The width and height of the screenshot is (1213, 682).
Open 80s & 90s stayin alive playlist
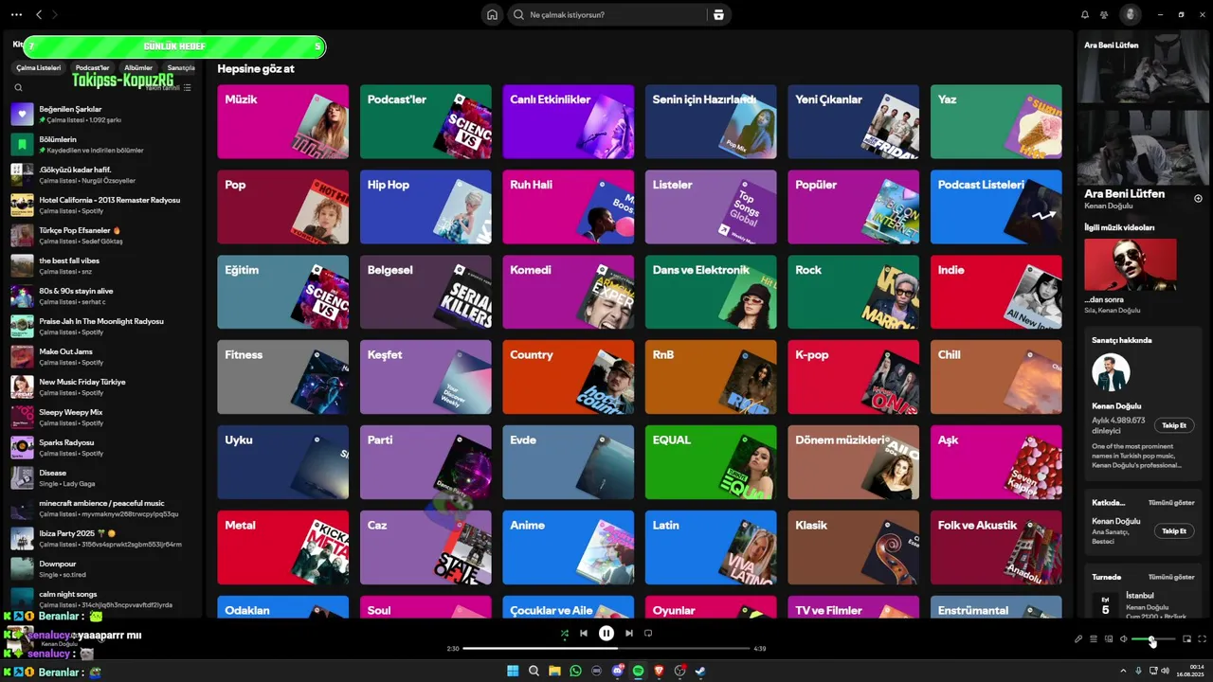tap(102, 296)
